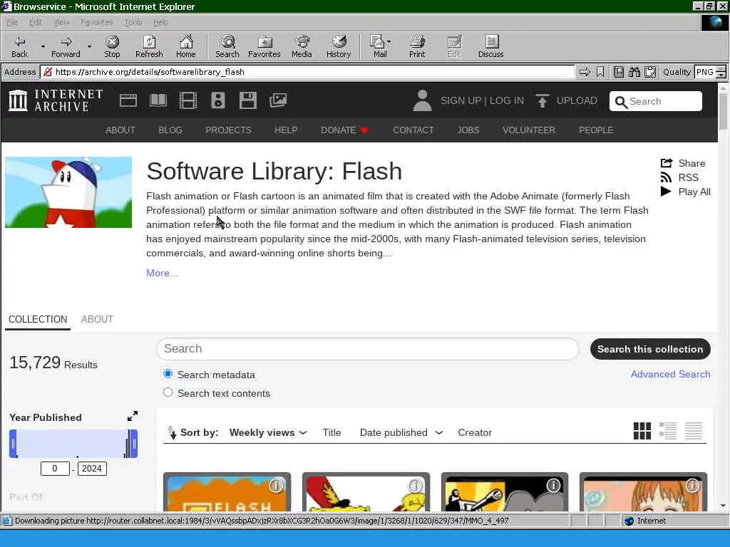Screen dimensions: 730x547
Task: Stop the page loading
Action: (x=112, y=46)
